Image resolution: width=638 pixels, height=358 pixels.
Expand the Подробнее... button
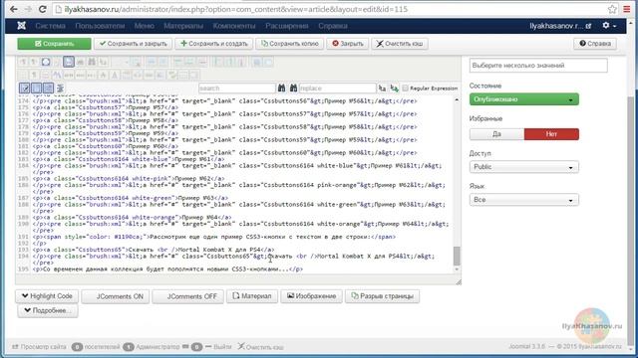(48, 310)
